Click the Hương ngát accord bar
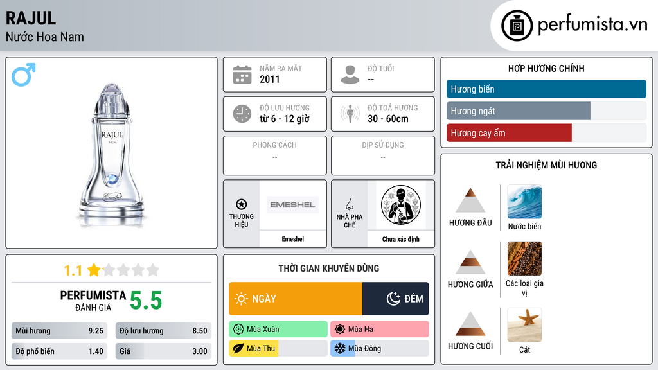This screenshot has width=658, height=370. coord(546,111)
